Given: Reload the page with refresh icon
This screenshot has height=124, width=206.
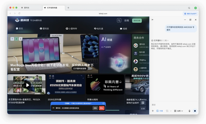Looking at the screenshot, I should tap(19, 13).
